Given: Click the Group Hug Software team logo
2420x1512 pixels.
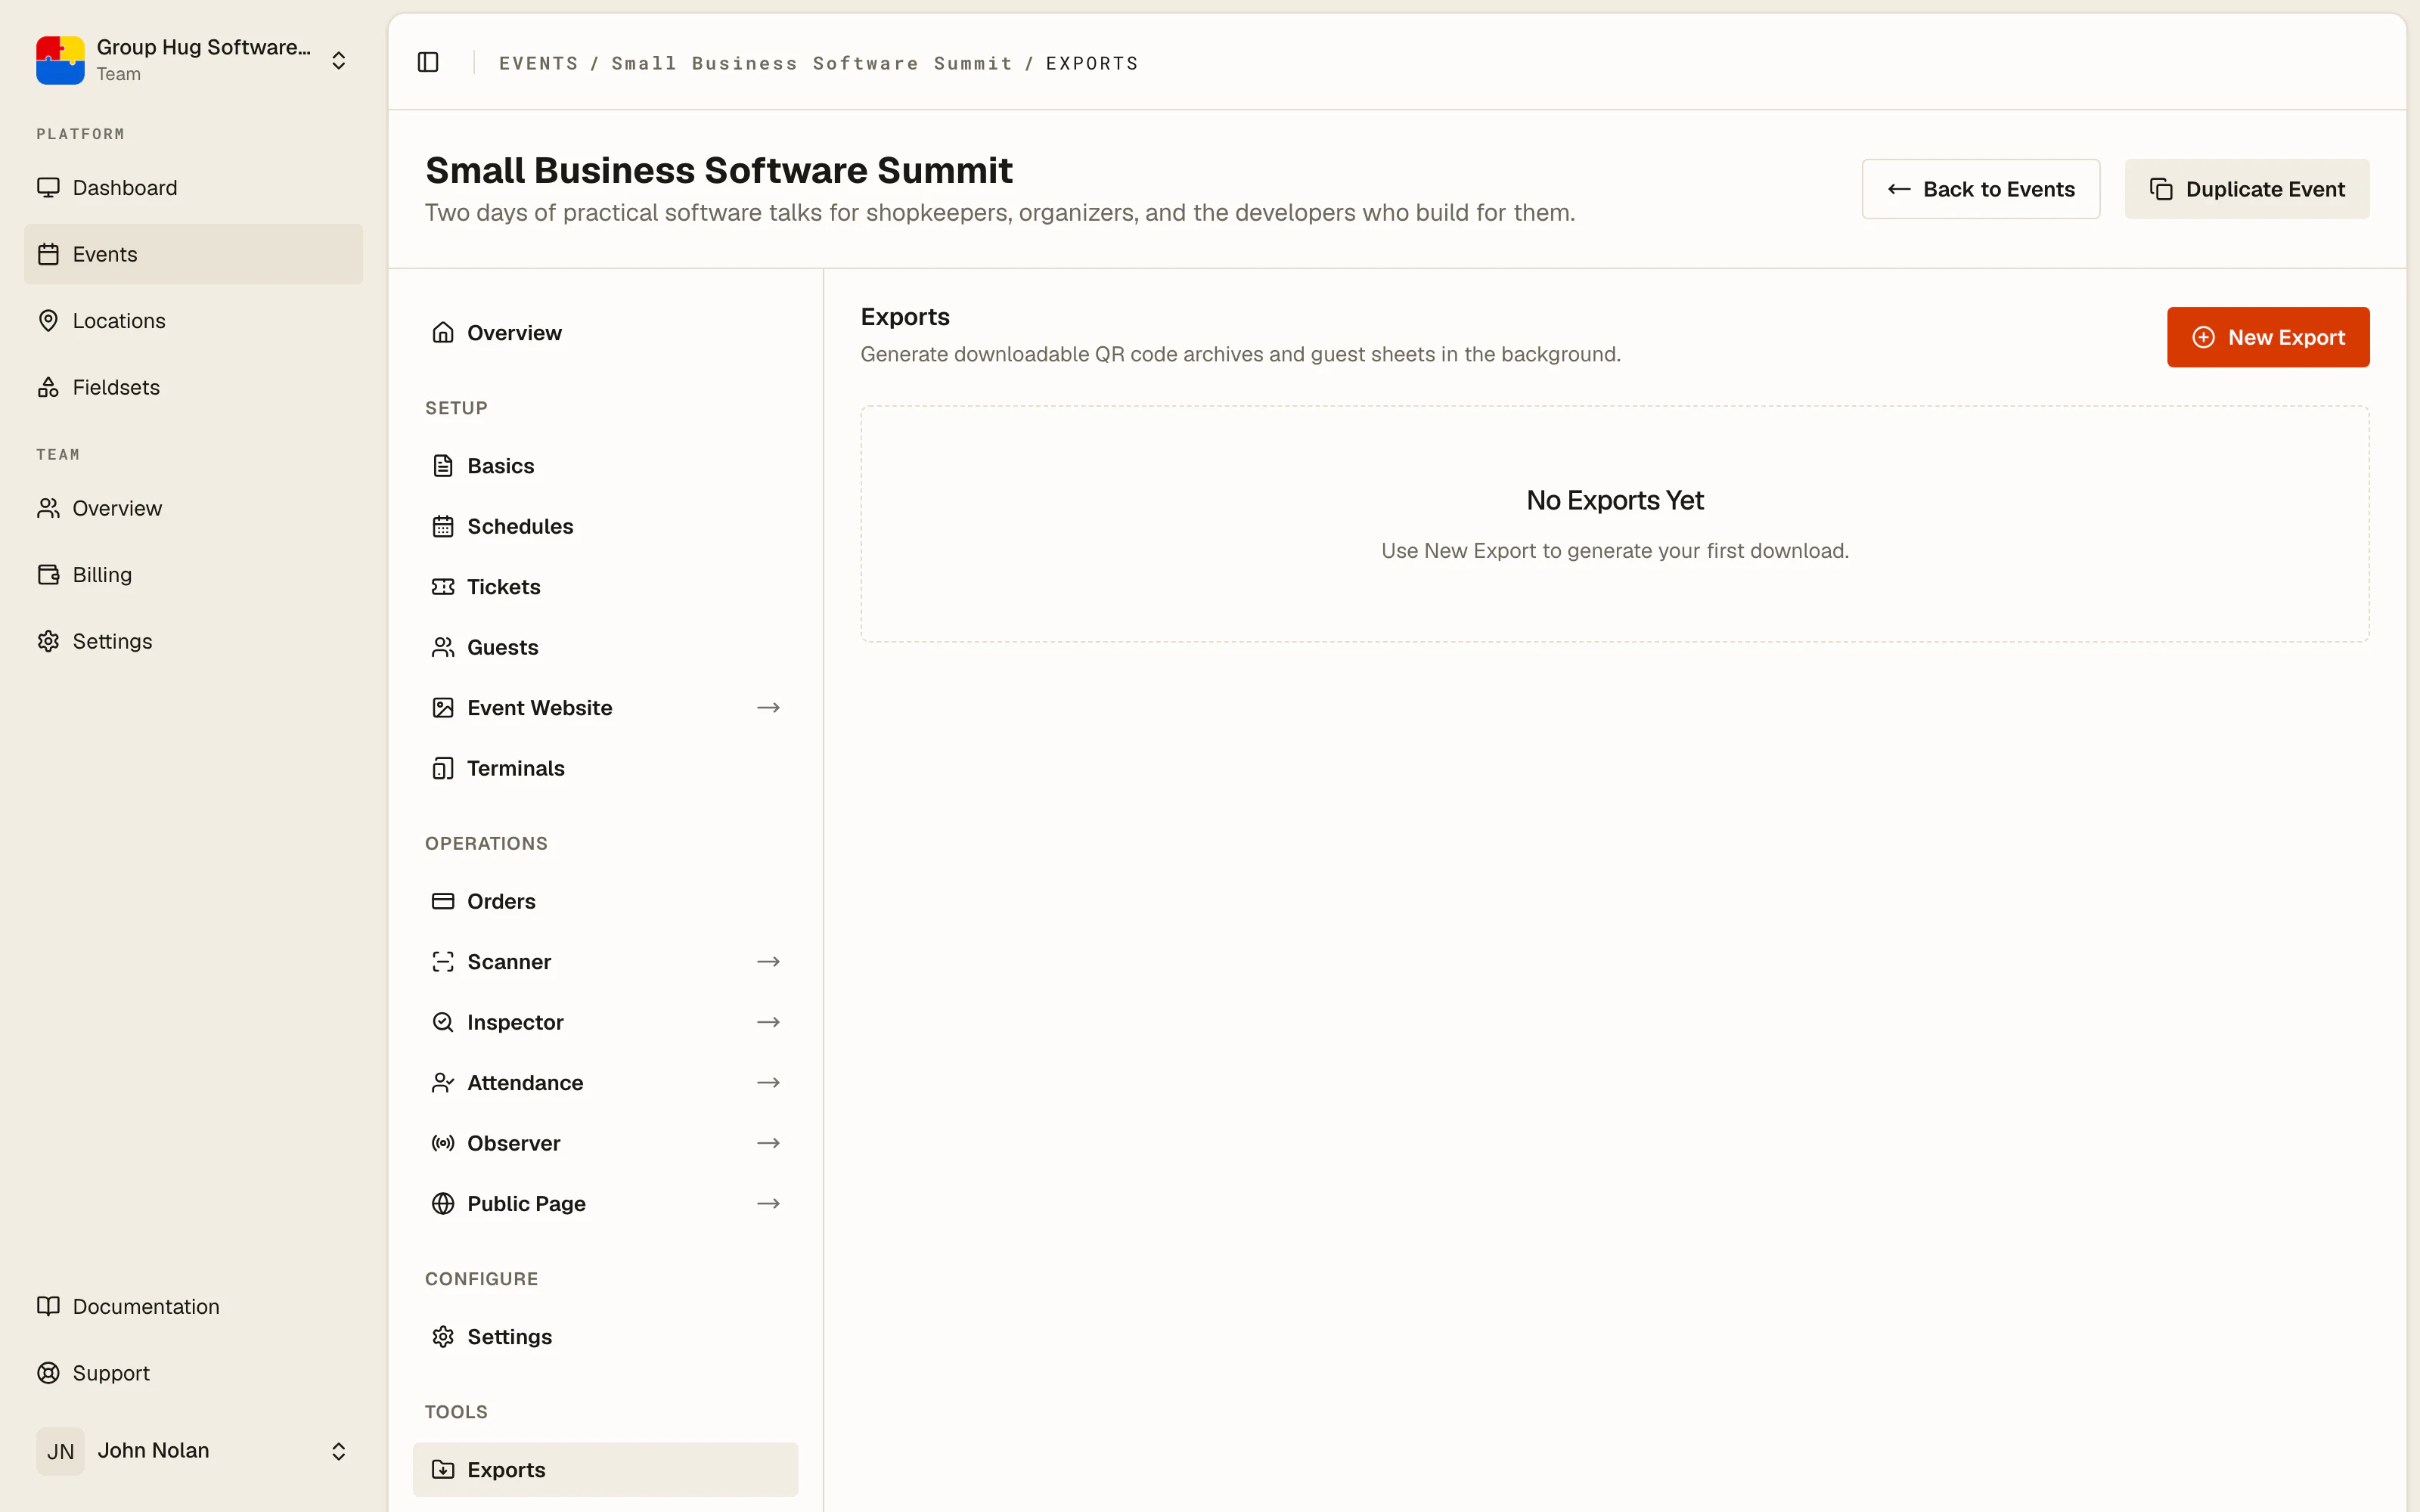Looking at the screenshot, I should (x=60, y=60).
